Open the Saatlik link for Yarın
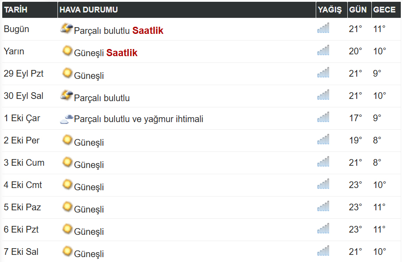The width and height of the screenshot is (403, 262). point(122,53)
